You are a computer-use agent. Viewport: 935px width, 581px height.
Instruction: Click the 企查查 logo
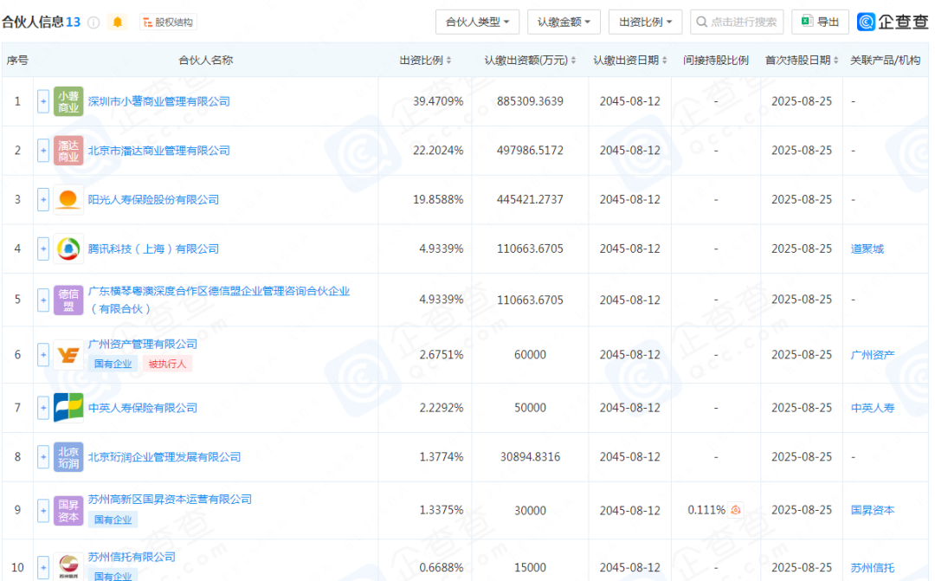[893, 22]
